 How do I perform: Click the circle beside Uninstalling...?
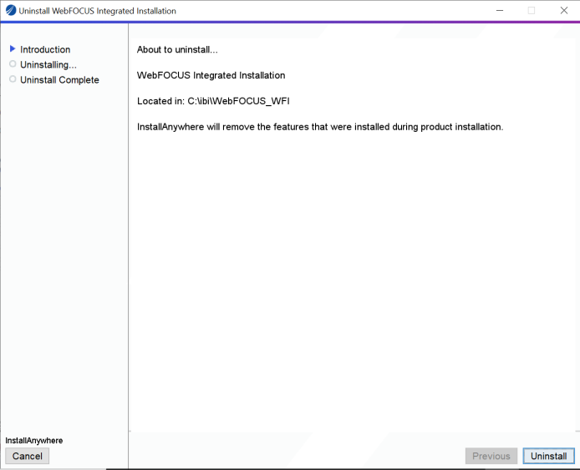tap(13, 64)
